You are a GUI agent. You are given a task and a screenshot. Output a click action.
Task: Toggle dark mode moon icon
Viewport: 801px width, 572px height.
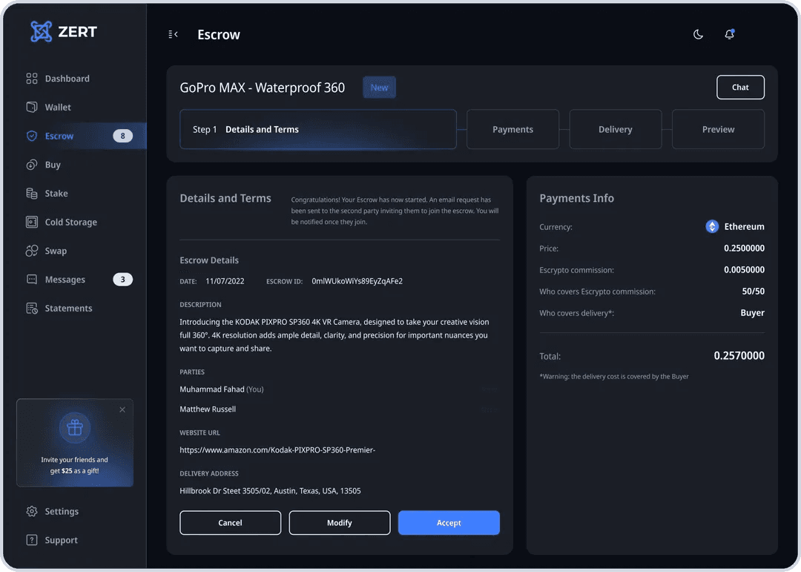coord(698,34)
